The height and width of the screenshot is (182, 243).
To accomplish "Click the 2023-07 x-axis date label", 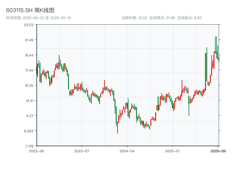I will coord(82,151).
